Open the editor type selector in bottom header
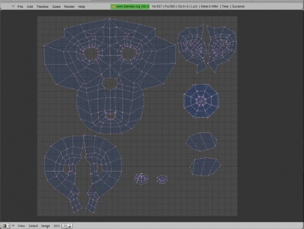 (x=5, y=226)
